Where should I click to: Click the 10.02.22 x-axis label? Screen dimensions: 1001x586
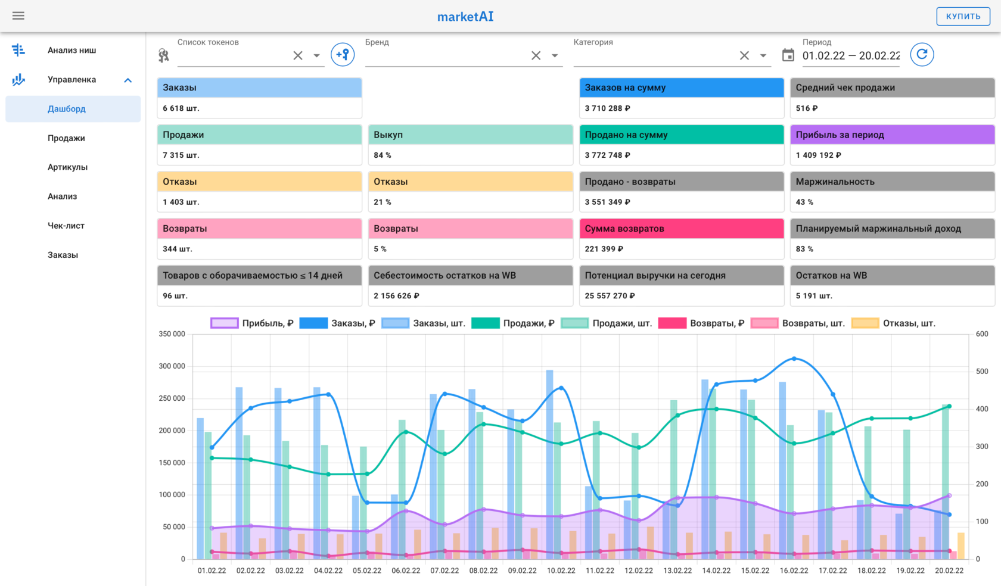point(561,571)
